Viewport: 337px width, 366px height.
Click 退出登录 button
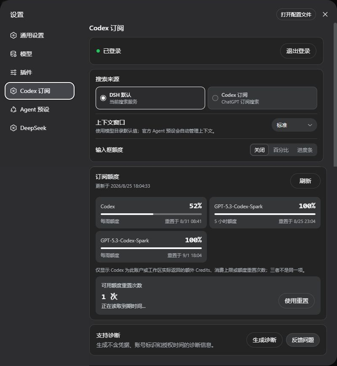[x=298, y=51]
